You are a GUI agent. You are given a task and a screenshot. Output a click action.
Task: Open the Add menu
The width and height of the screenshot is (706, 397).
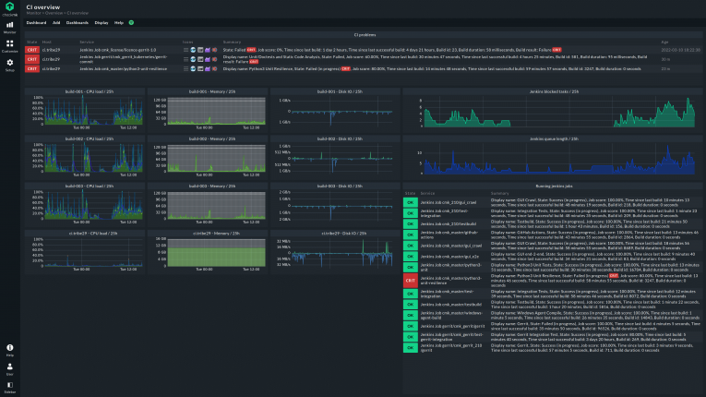(x=55, y=21)
